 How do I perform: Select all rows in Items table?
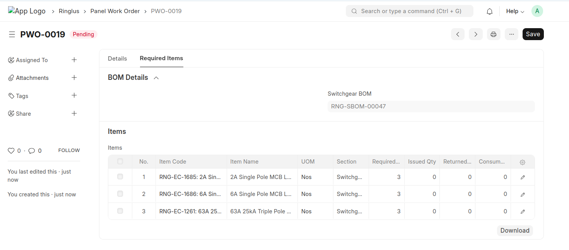120,161
